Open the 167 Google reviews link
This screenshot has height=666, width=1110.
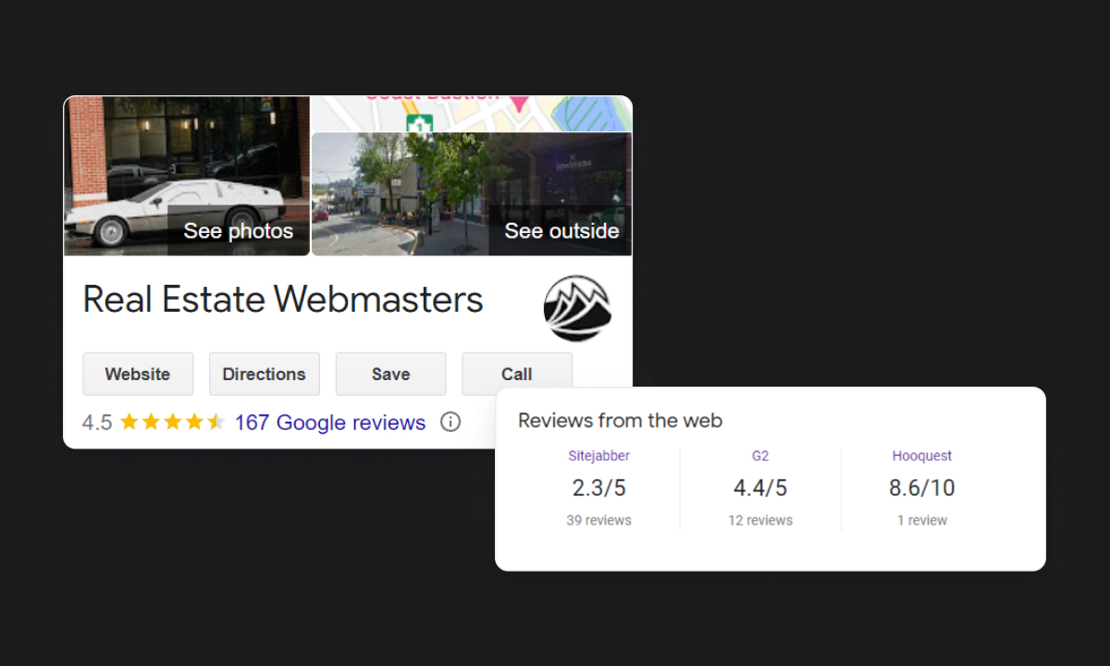click(330, 423)
